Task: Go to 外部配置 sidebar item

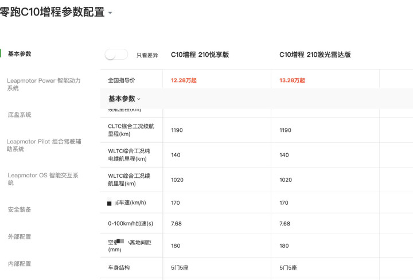Action: (x=20, y=236)
